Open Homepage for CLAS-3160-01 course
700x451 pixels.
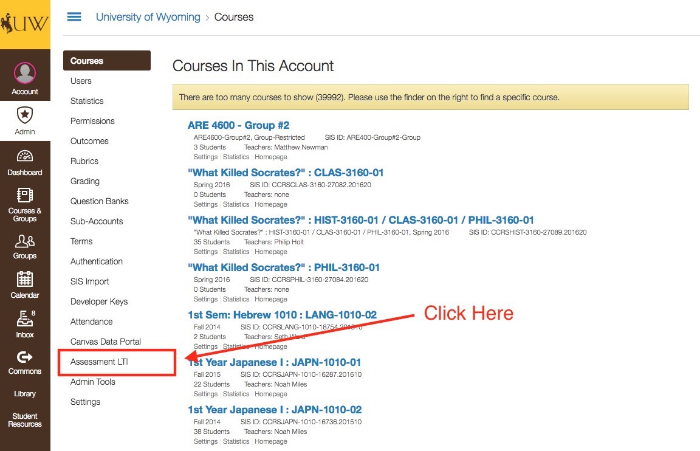(x=271, y=204)
